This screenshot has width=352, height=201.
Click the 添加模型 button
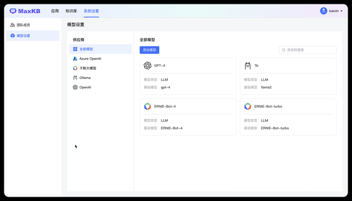[x=149, y=50]
